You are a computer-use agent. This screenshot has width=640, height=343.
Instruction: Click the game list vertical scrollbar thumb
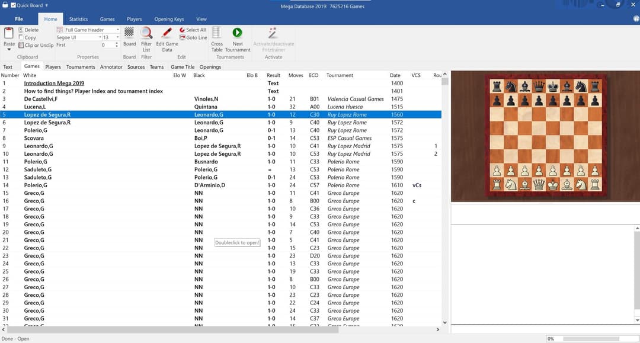(445, 81)
